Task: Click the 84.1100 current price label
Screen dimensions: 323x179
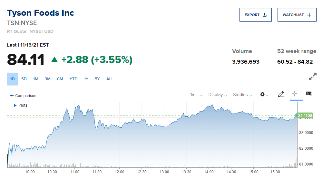Action: [305, 116]
